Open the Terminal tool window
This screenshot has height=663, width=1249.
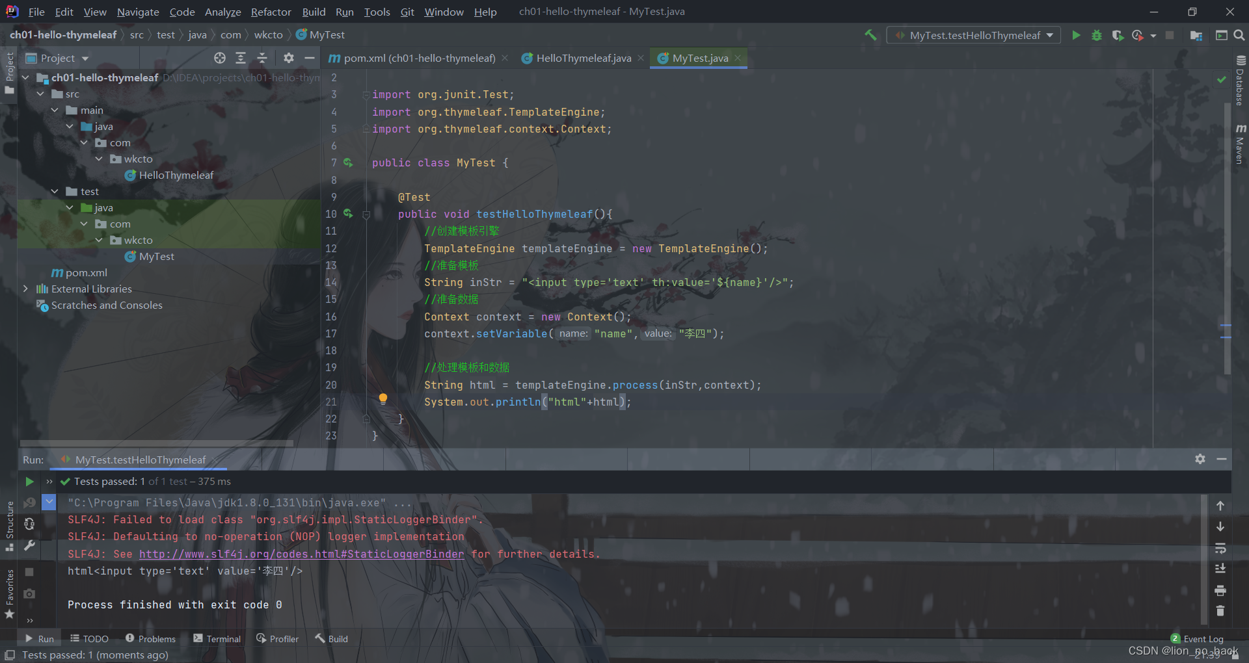[217, 639]
